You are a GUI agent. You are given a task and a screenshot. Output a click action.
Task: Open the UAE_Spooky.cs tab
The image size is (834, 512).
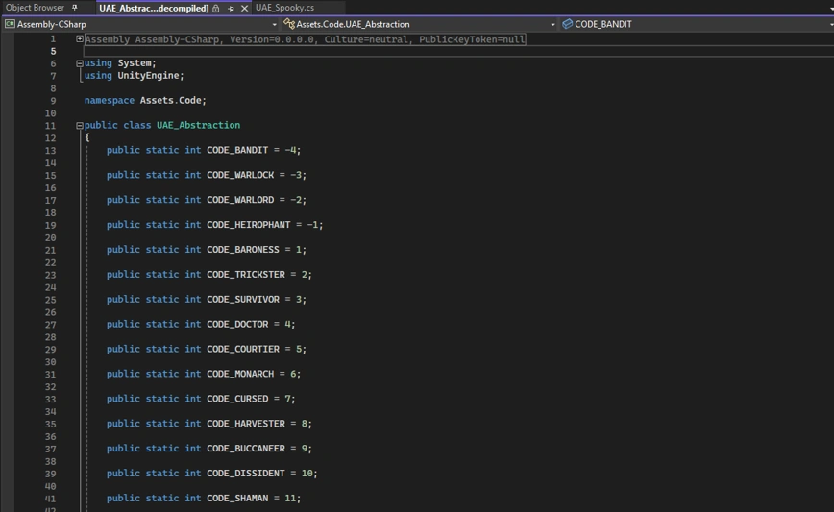(284, 8)
